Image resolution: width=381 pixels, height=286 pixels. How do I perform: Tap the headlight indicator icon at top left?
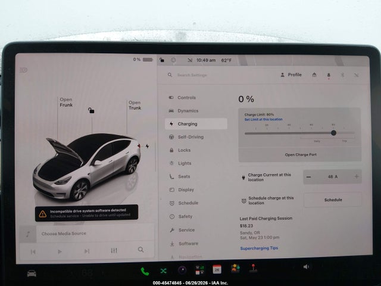pyautogui.click(x=23, y=70)
